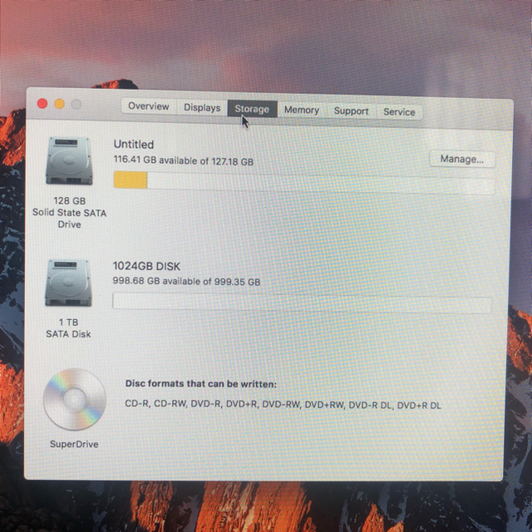532x532 pixels.
Task: Click the Untitled drive storage usage bar
Action: 304,183
